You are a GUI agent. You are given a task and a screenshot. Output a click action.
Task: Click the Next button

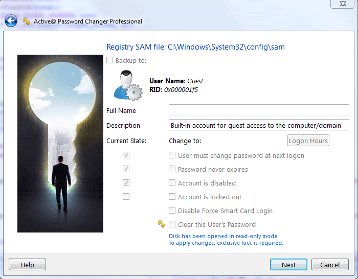[x=288, y=265]
